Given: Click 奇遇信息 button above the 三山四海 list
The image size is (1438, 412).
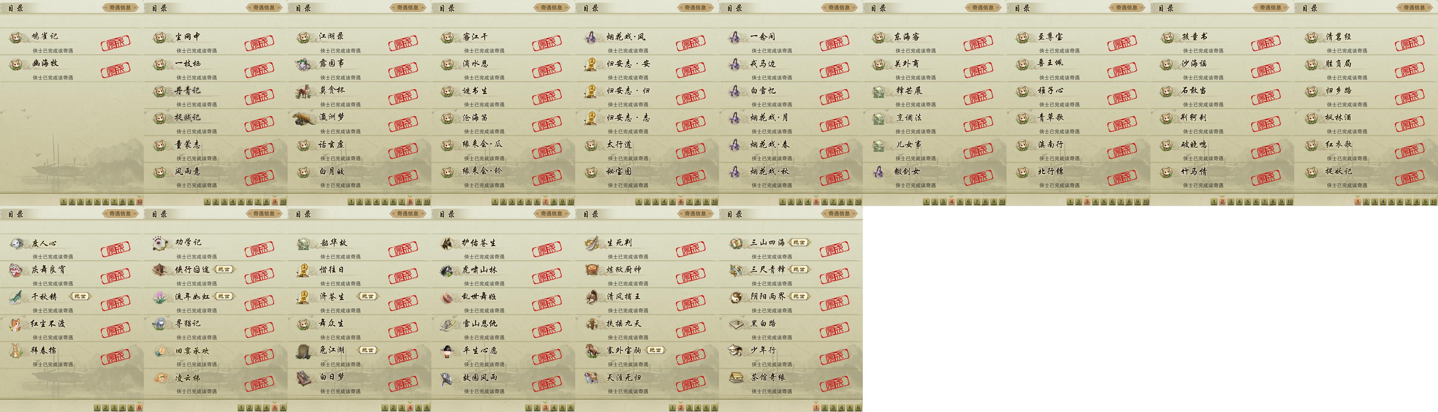Looking at the screenshot, I should (x=839, y=214).
